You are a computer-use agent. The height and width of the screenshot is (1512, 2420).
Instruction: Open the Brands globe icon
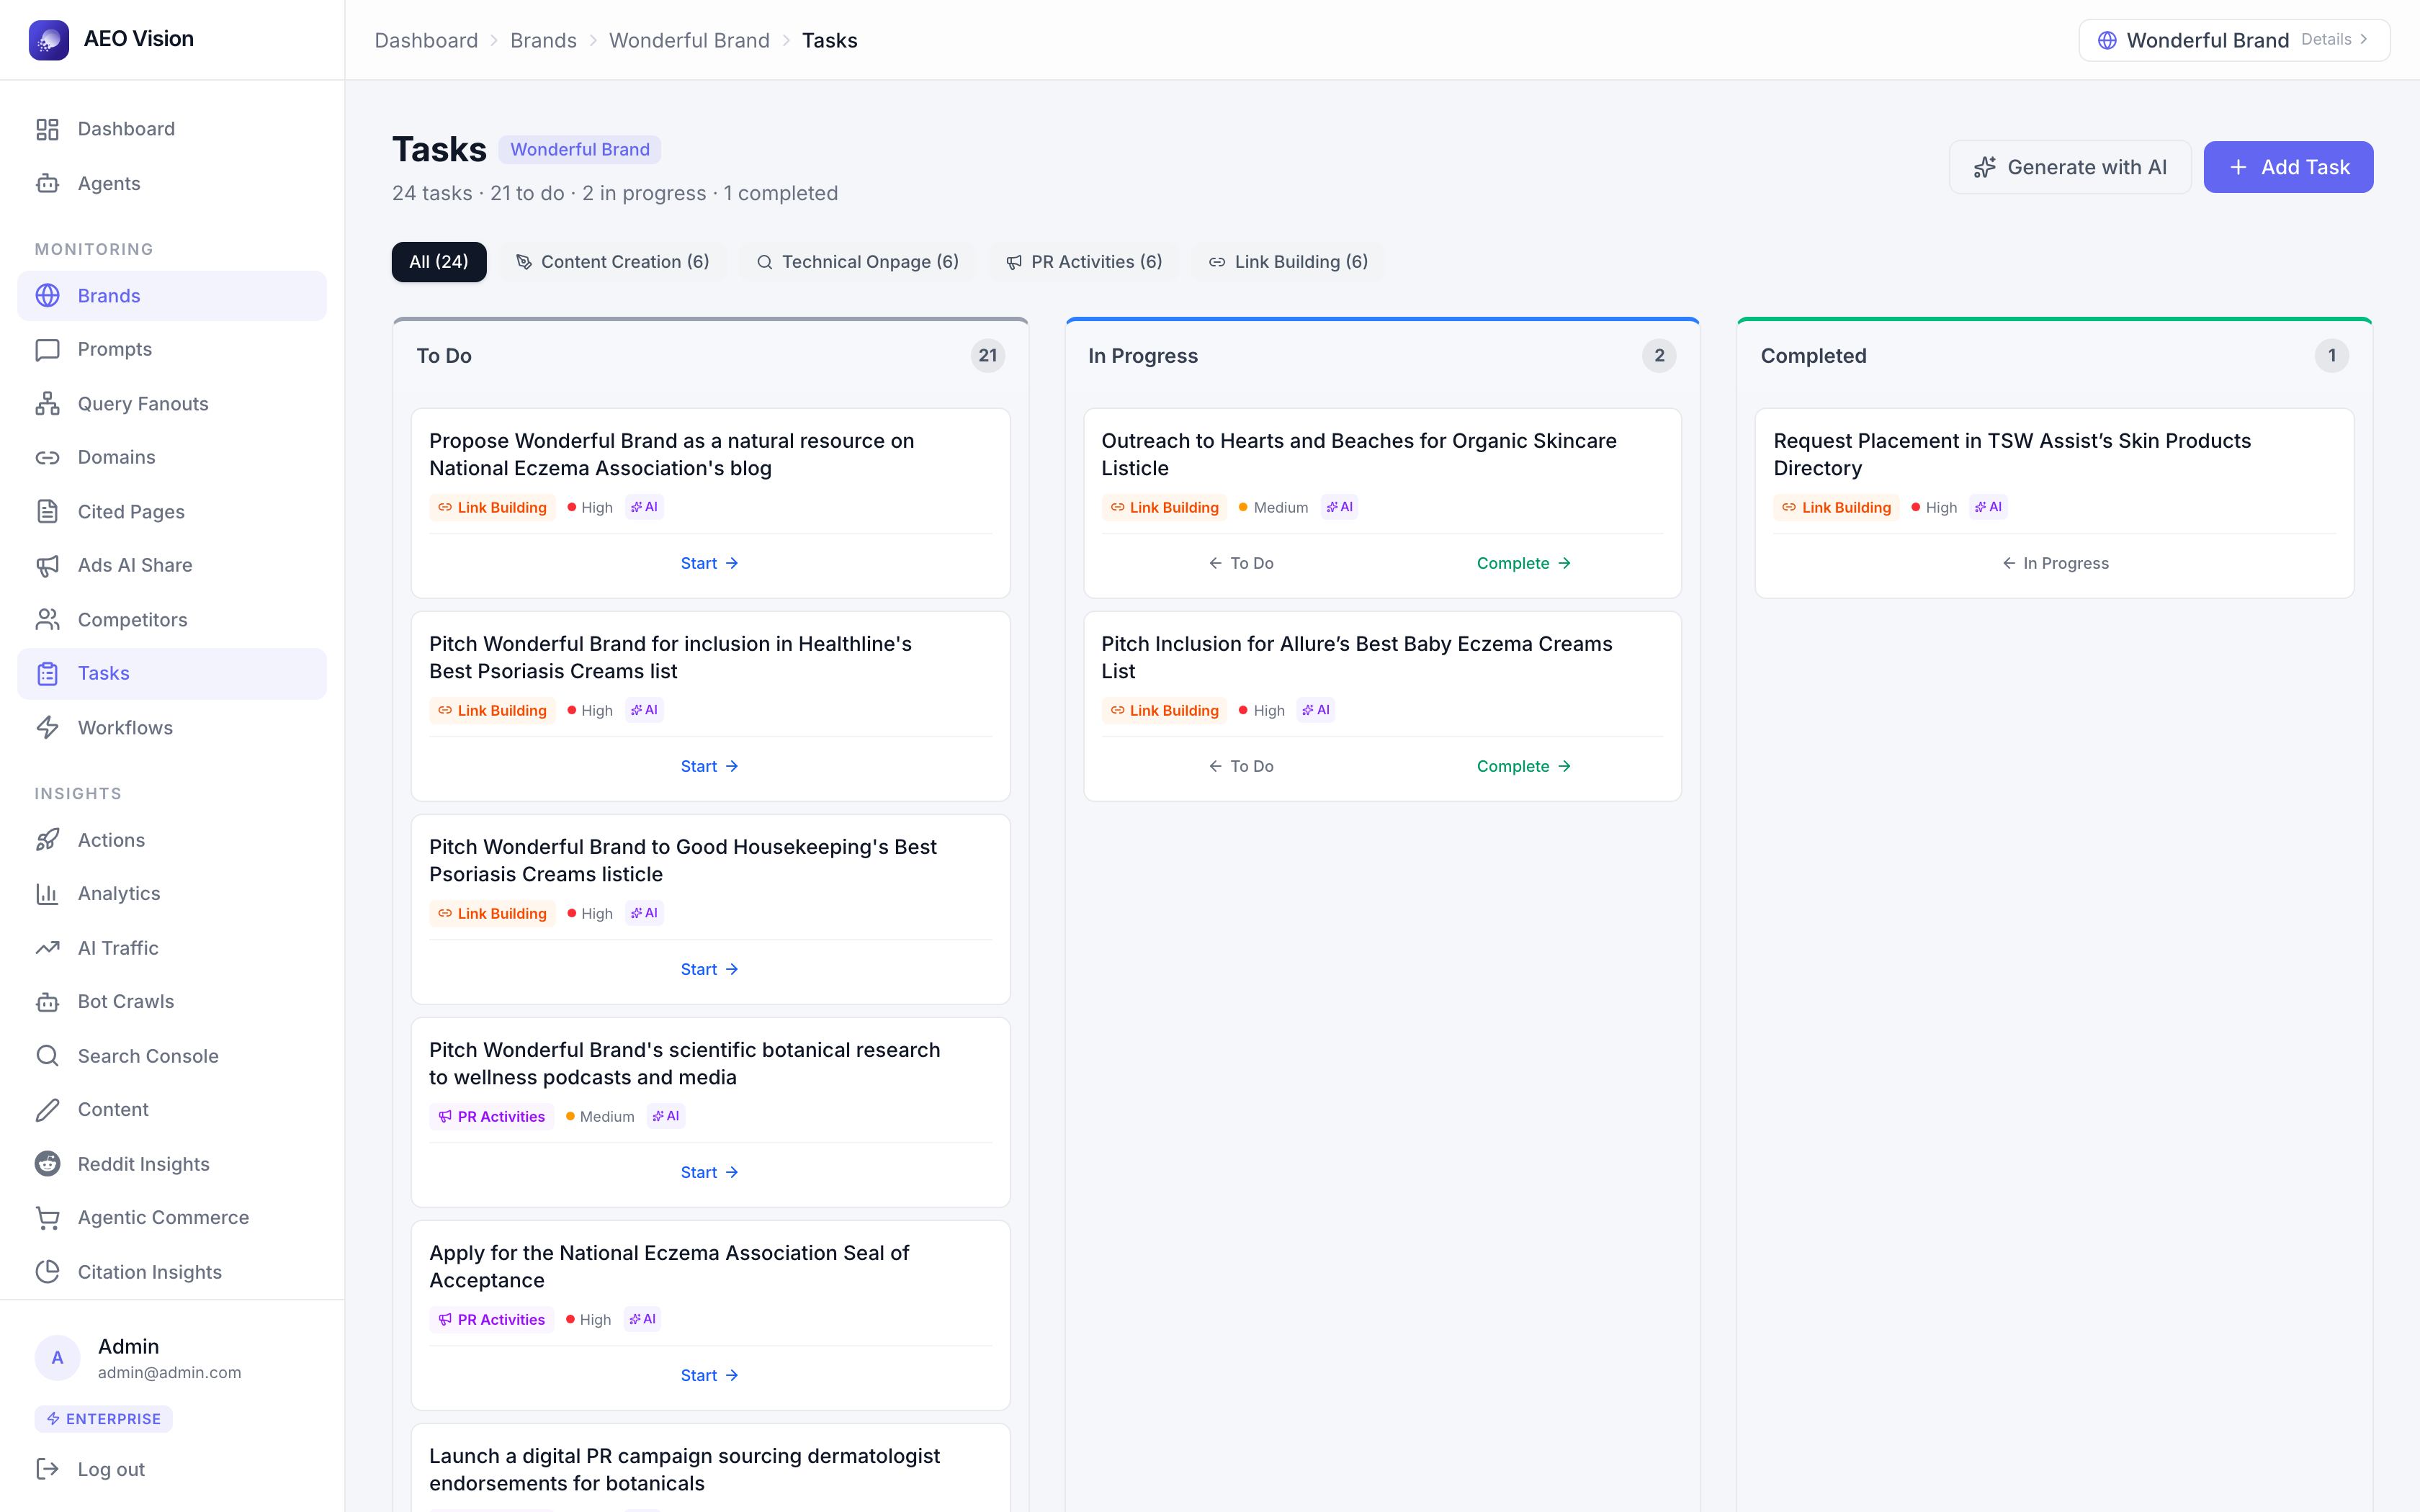[47, 296]
